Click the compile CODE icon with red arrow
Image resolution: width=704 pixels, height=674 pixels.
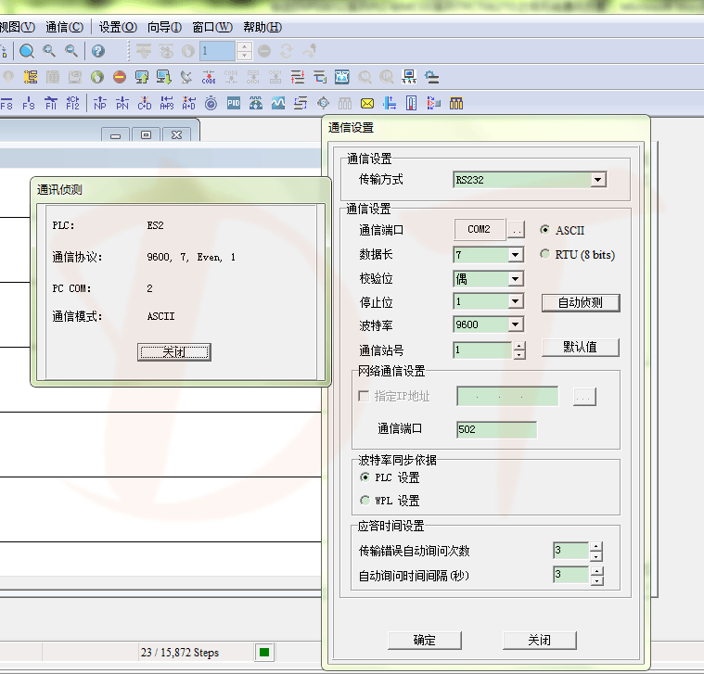[209, 77]
